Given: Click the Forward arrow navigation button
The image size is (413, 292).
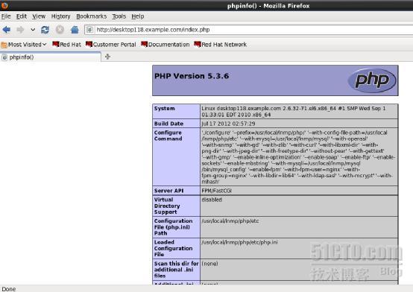Looking at the screenshot, I should pos(20,30).
